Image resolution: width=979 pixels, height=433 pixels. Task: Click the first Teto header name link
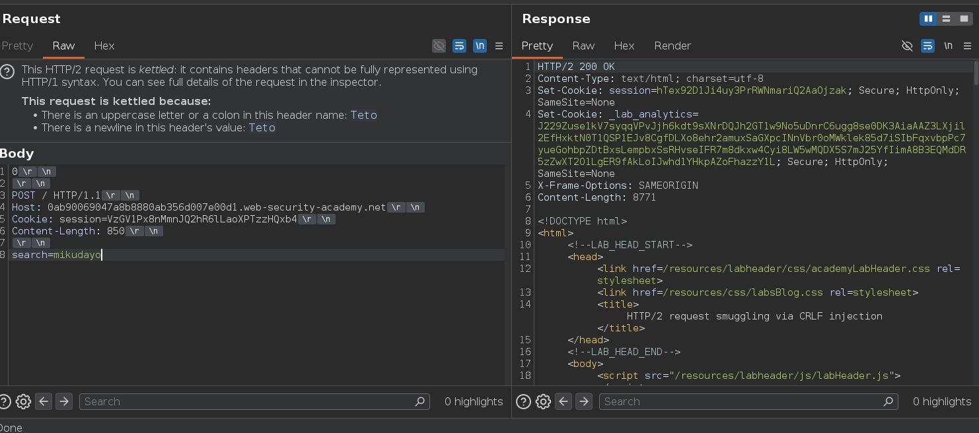(363, 115)
